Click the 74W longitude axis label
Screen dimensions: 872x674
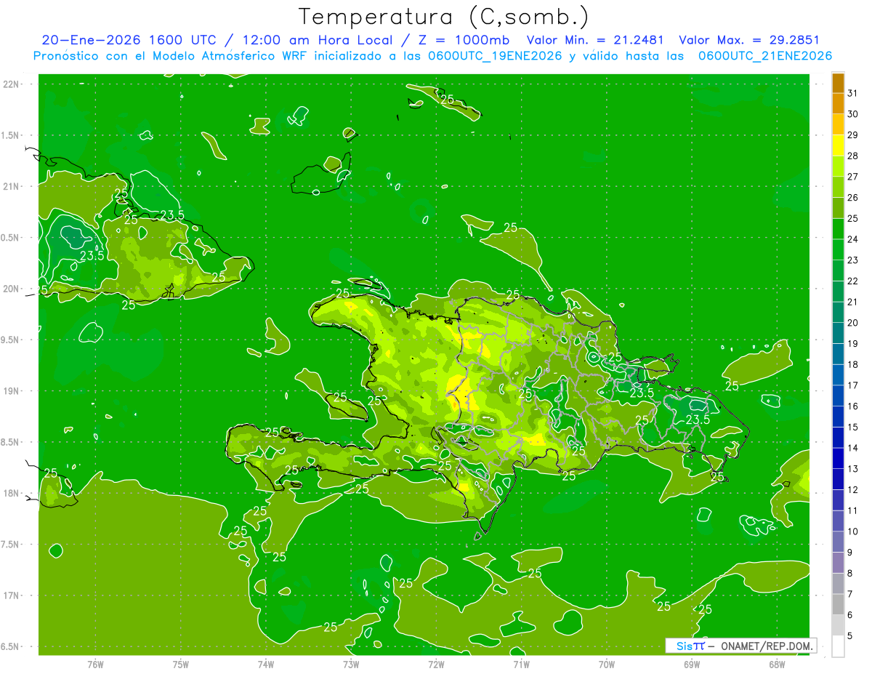[x=266, y=664]
